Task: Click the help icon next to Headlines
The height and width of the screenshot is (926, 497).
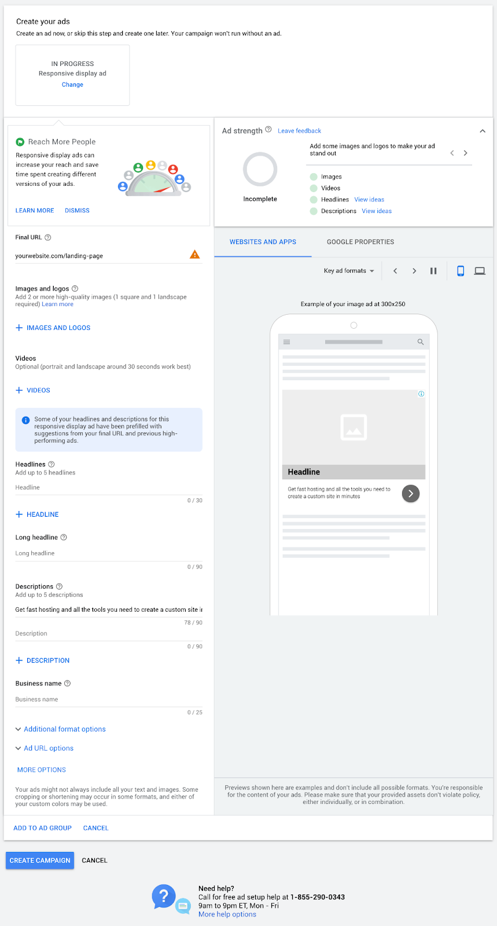Action: [51, 464]
